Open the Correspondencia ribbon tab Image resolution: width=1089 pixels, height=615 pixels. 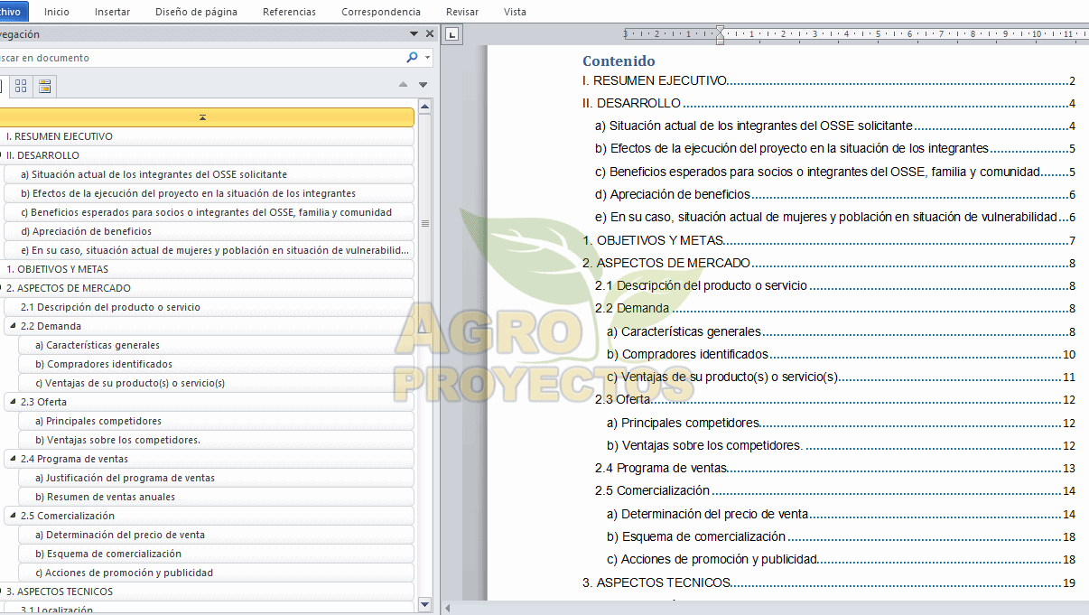tap(381, 12)
